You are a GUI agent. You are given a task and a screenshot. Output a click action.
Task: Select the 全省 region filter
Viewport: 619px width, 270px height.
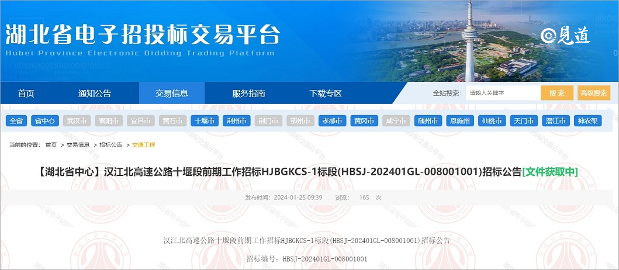(x=16, y=121)
